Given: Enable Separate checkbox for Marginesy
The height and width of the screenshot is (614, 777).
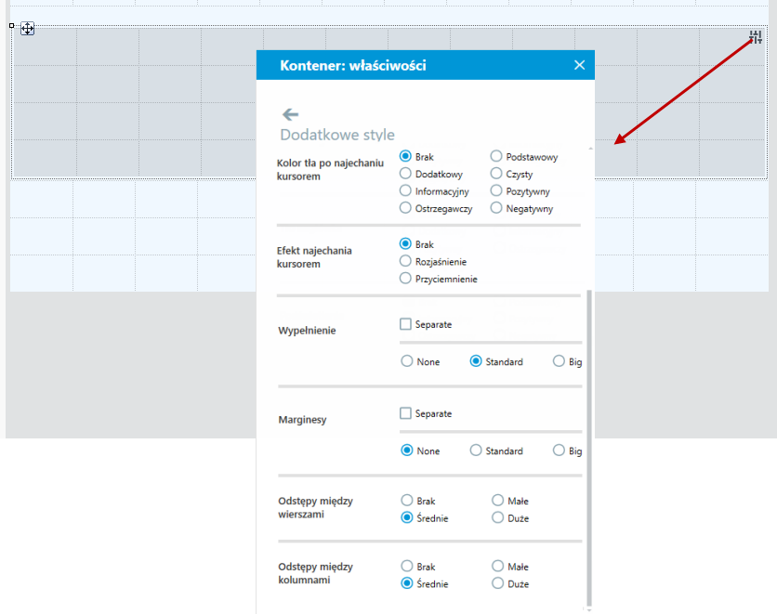Looking at the screenshot, I should [x=405, y=413].
